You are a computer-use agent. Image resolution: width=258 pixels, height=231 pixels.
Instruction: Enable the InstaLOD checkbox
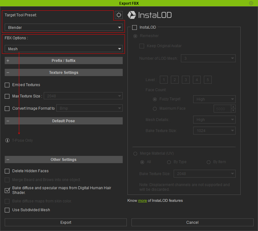(134, 27)
